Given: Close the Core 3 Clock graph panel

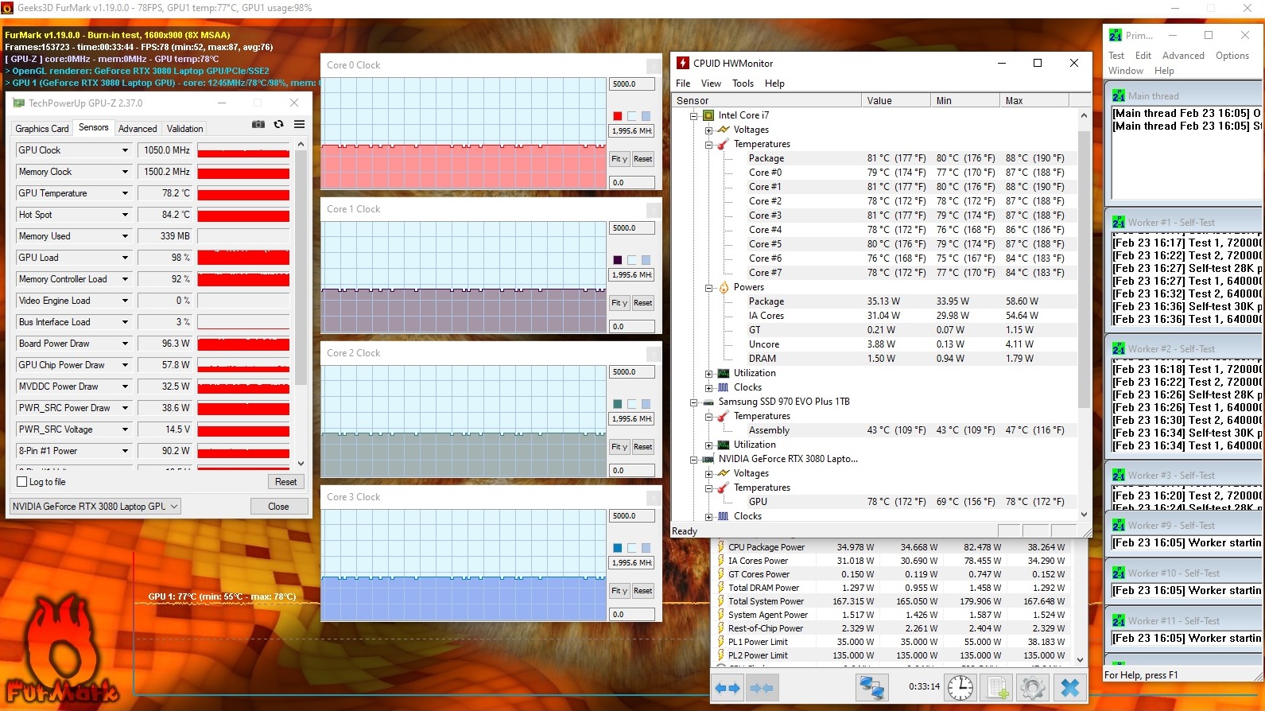Looking at the screenshot, I should point(654,498).
